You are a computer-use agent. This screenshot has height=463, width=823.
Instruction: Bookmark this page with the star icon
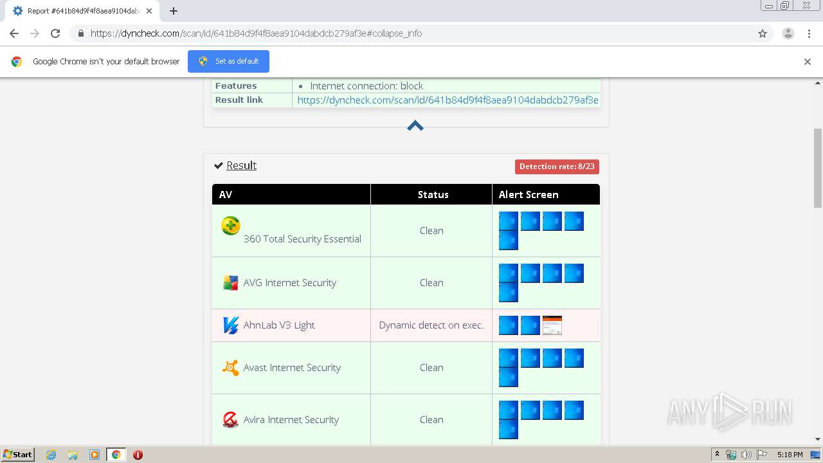[x=763, y=33]
